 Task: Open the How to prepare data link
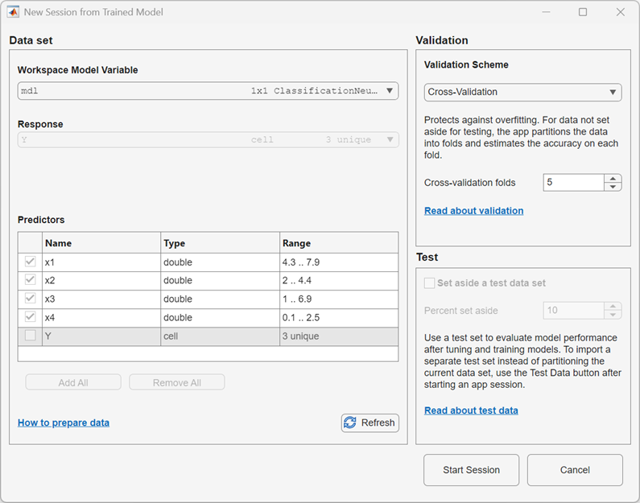64,423
